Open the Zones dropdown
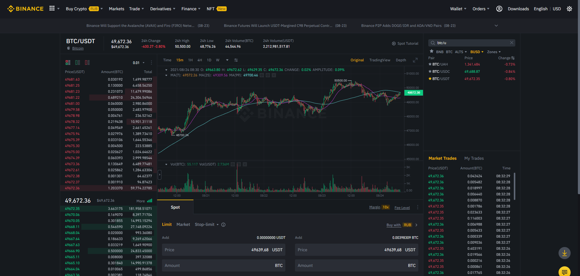The width and height of the screenshot is (580, 276). click(494, 52)
